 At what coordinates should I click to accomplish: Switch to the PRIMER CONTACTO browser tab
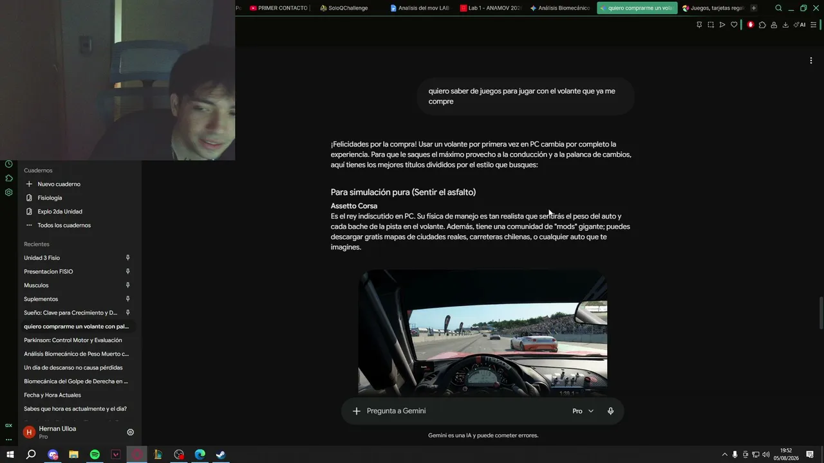(279, 8)
